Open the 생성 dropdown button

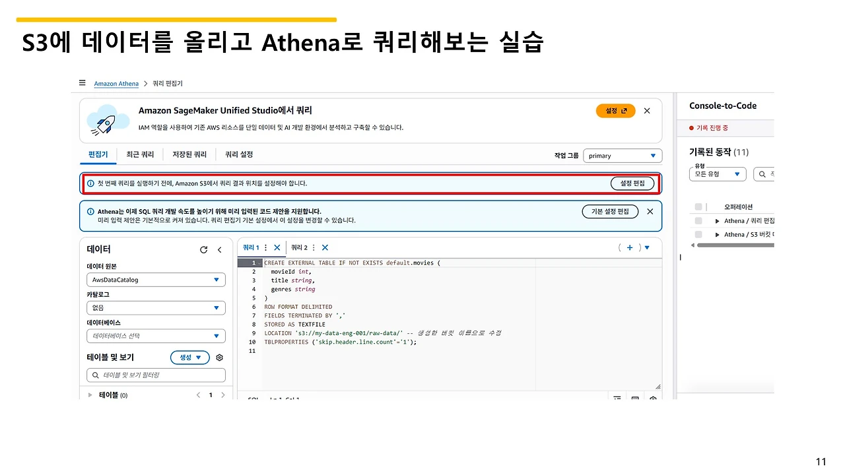[x=190, y=358]
